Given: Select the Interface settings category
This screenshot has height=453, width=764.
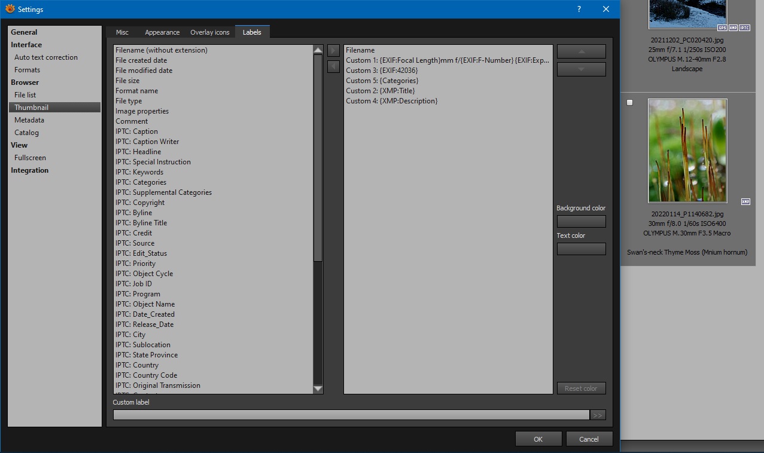Looking at the screenshot, I should [26, 45].
